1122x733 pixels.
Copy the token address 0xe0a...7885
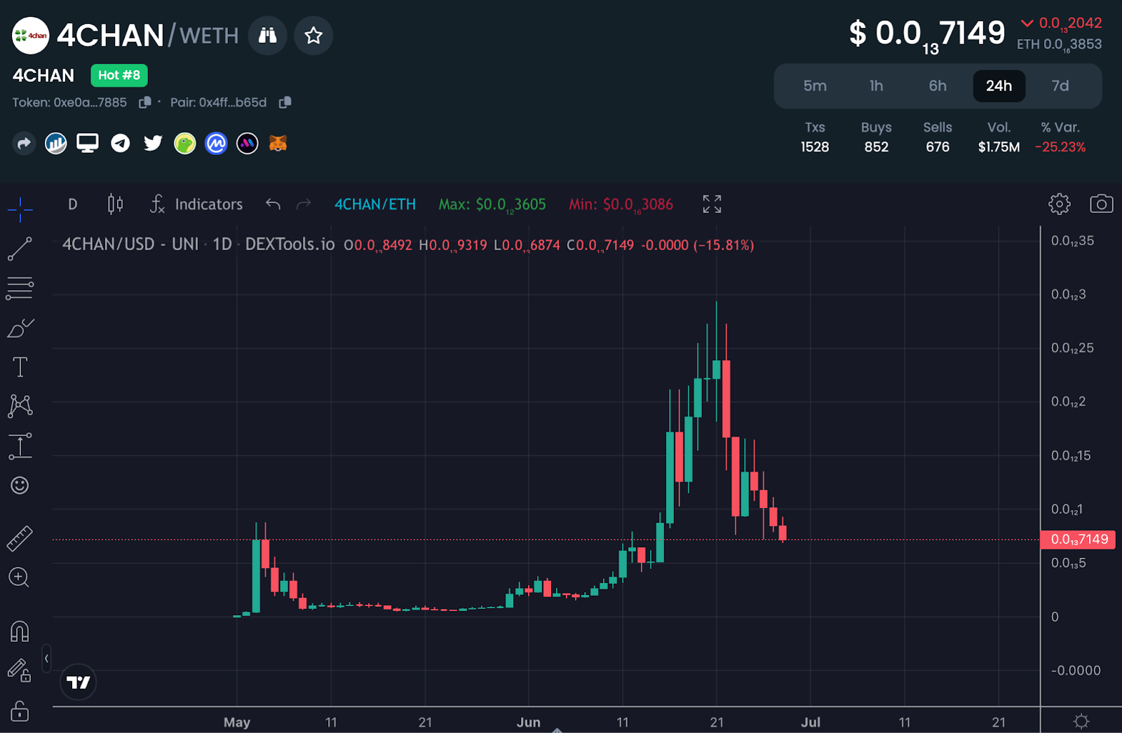[145, 102]
